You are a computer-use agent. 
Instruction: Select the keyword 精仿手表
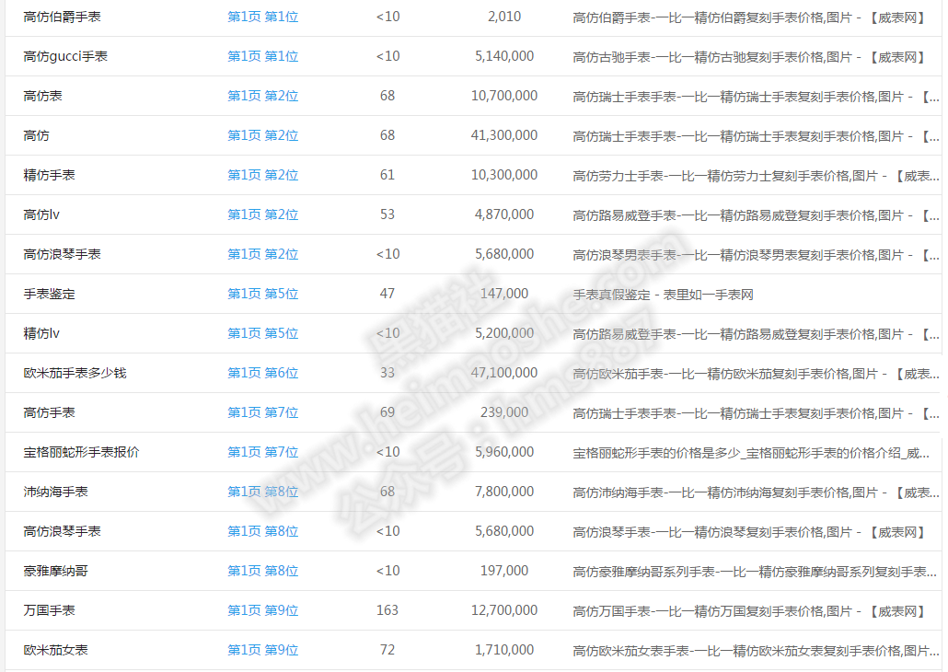click(x=50, y=176)
